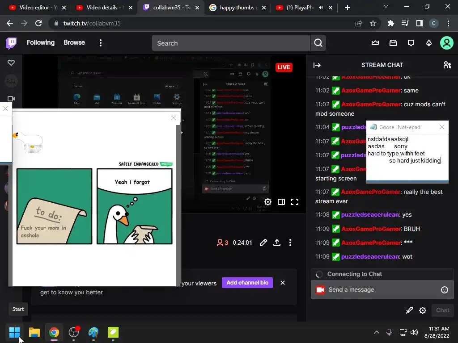The height and width of the screenshot is (343, 458).
Task: Open Twitch more options menu beside Browse
Action: 101,43
